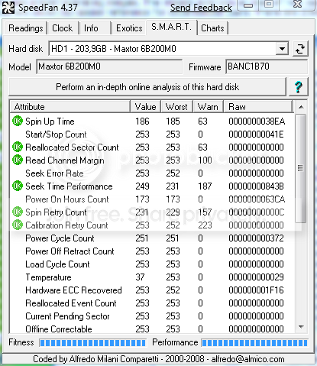
Task: Select the Load Cycle Count row
Action: (152, 264)
